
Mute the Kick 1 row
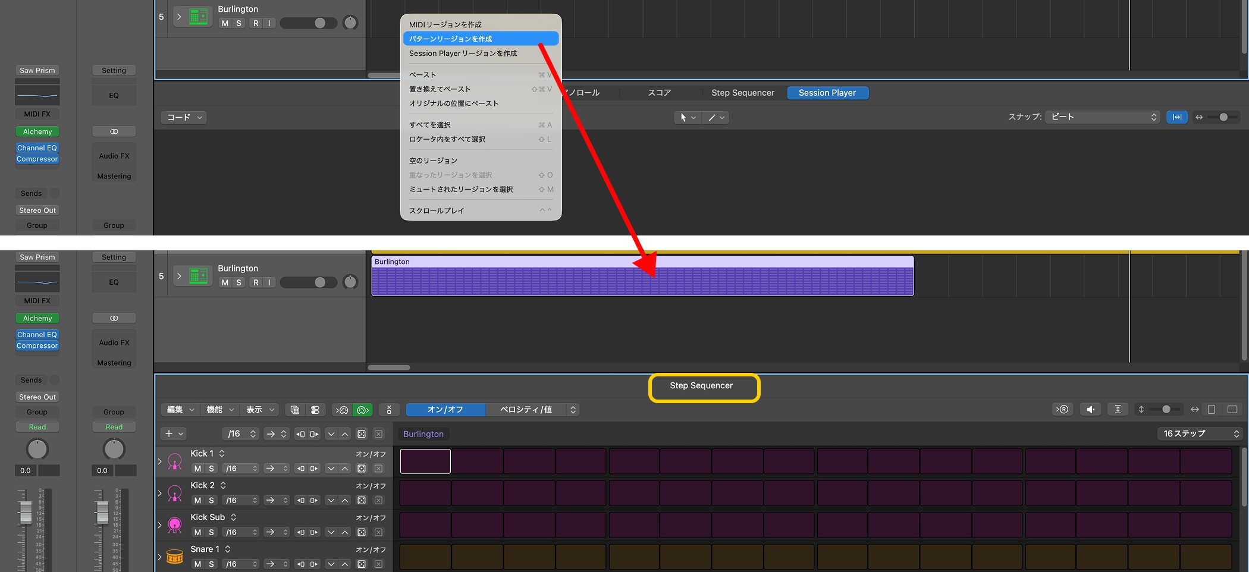197,469
